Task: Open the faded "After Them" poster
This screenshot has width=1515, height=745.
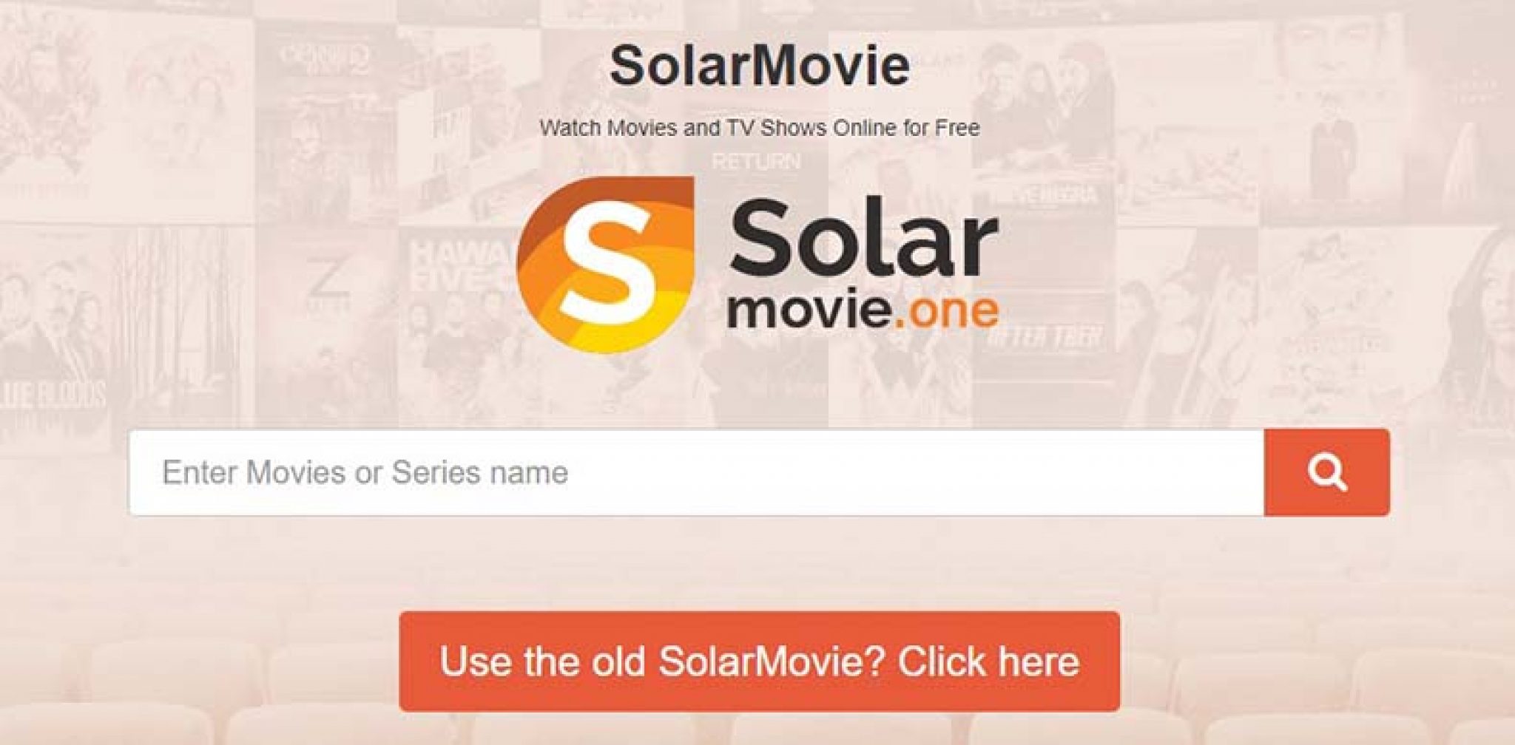Action: point(1043,325)
